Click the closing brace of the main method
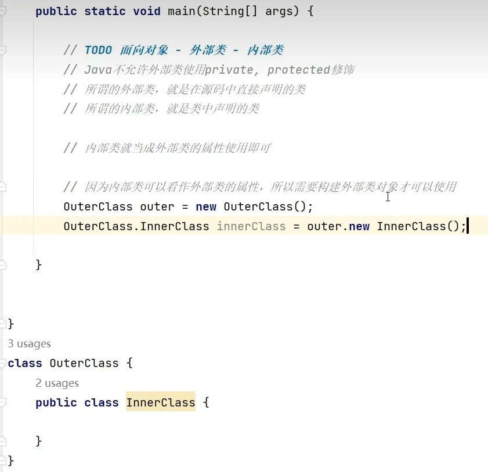The width and height of the screenshot is (488, 472). 39,264
